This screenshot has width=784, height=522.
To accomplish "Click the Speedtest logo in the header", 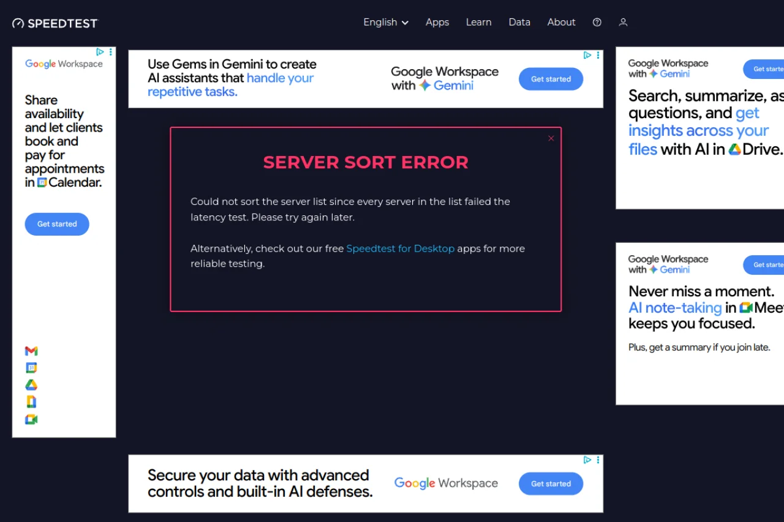I will [55, 23].
